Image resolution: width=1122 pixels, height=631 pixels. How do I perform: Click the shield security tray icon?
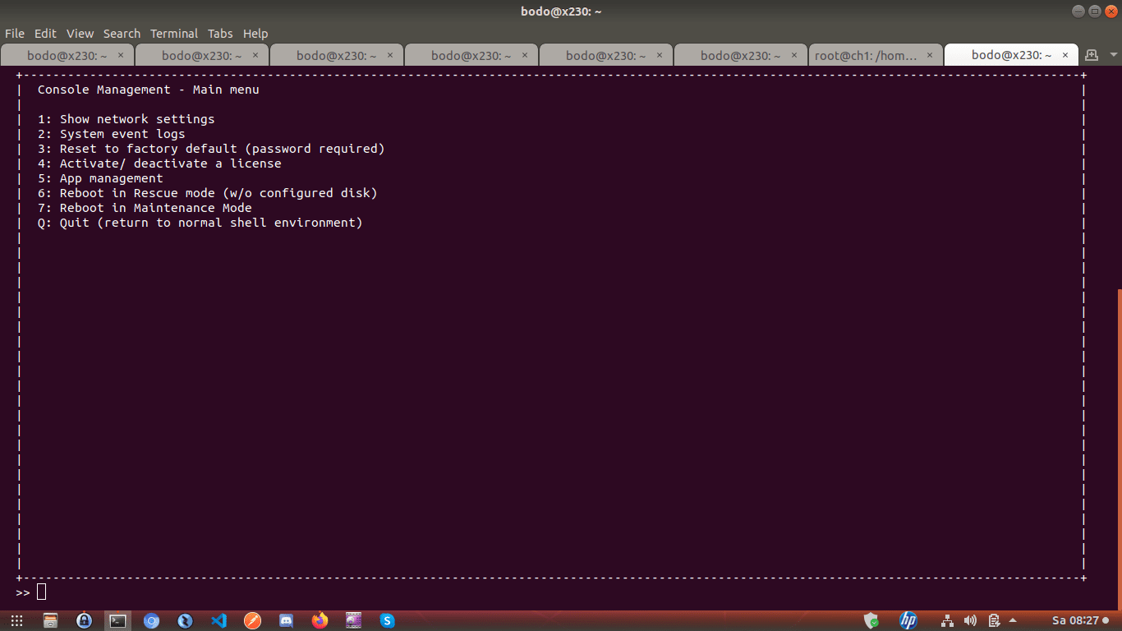pos(871,620)
